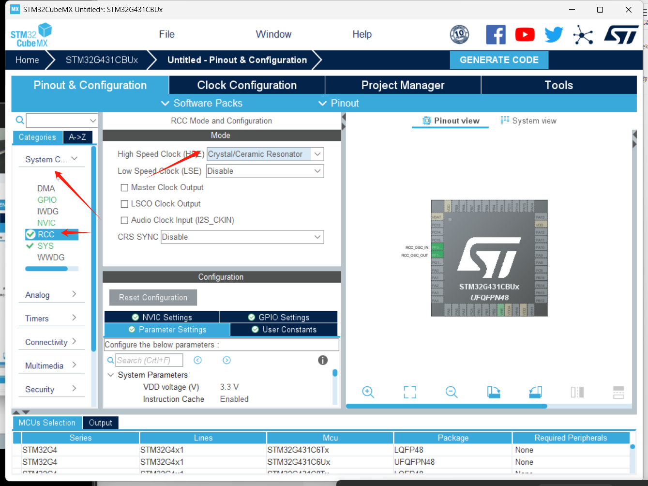Open the Help menu
648x486 pixels.
coord(362,34)
